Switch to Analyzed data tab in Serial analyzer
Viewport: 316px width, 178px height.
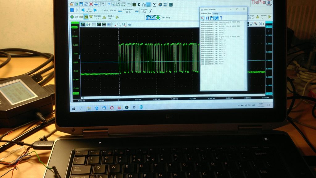206,14
